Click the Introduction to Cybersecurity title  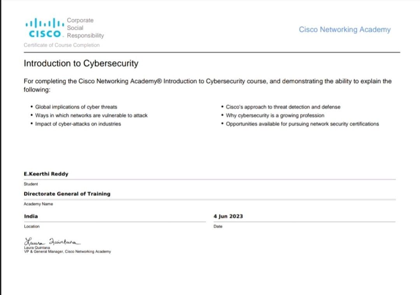click(81, 63)
